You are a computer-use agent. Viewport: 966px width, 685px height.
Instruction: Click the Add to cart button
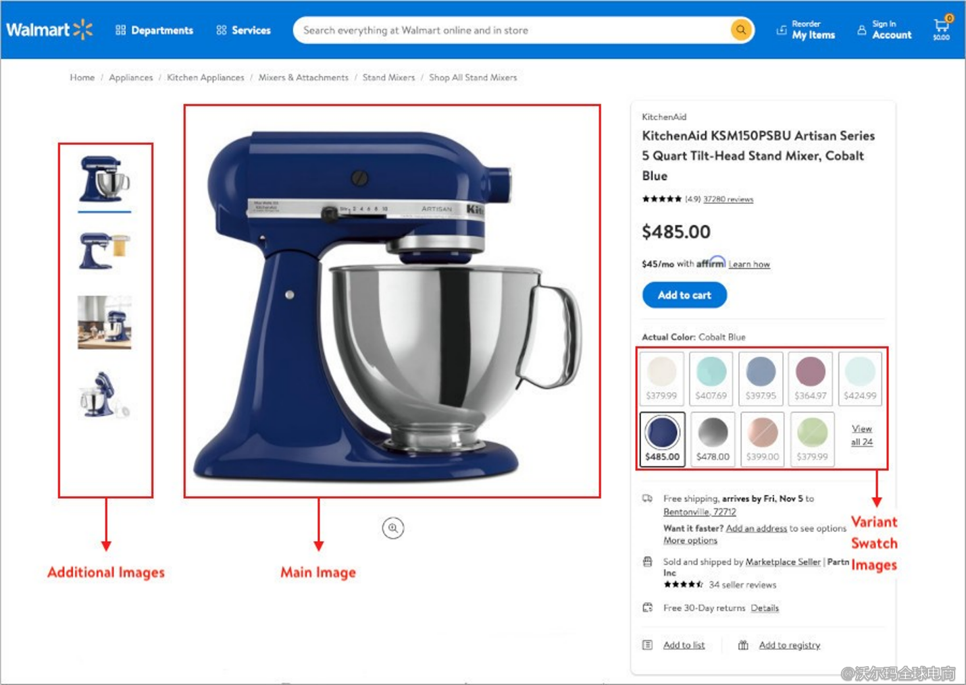pos(684,295)
